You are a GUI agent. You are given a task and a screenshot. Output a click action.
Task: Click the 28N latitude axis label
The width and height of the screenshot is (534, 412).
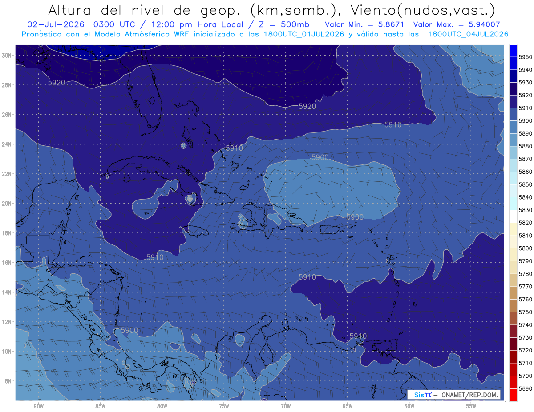pyautogui.click(x=6, y=85)
